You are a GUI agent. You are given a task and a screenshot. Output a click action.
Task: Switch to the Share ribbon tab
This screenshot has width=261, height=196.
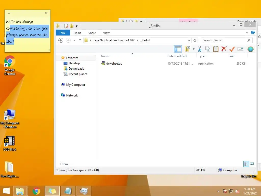click(x=92, y=33)
